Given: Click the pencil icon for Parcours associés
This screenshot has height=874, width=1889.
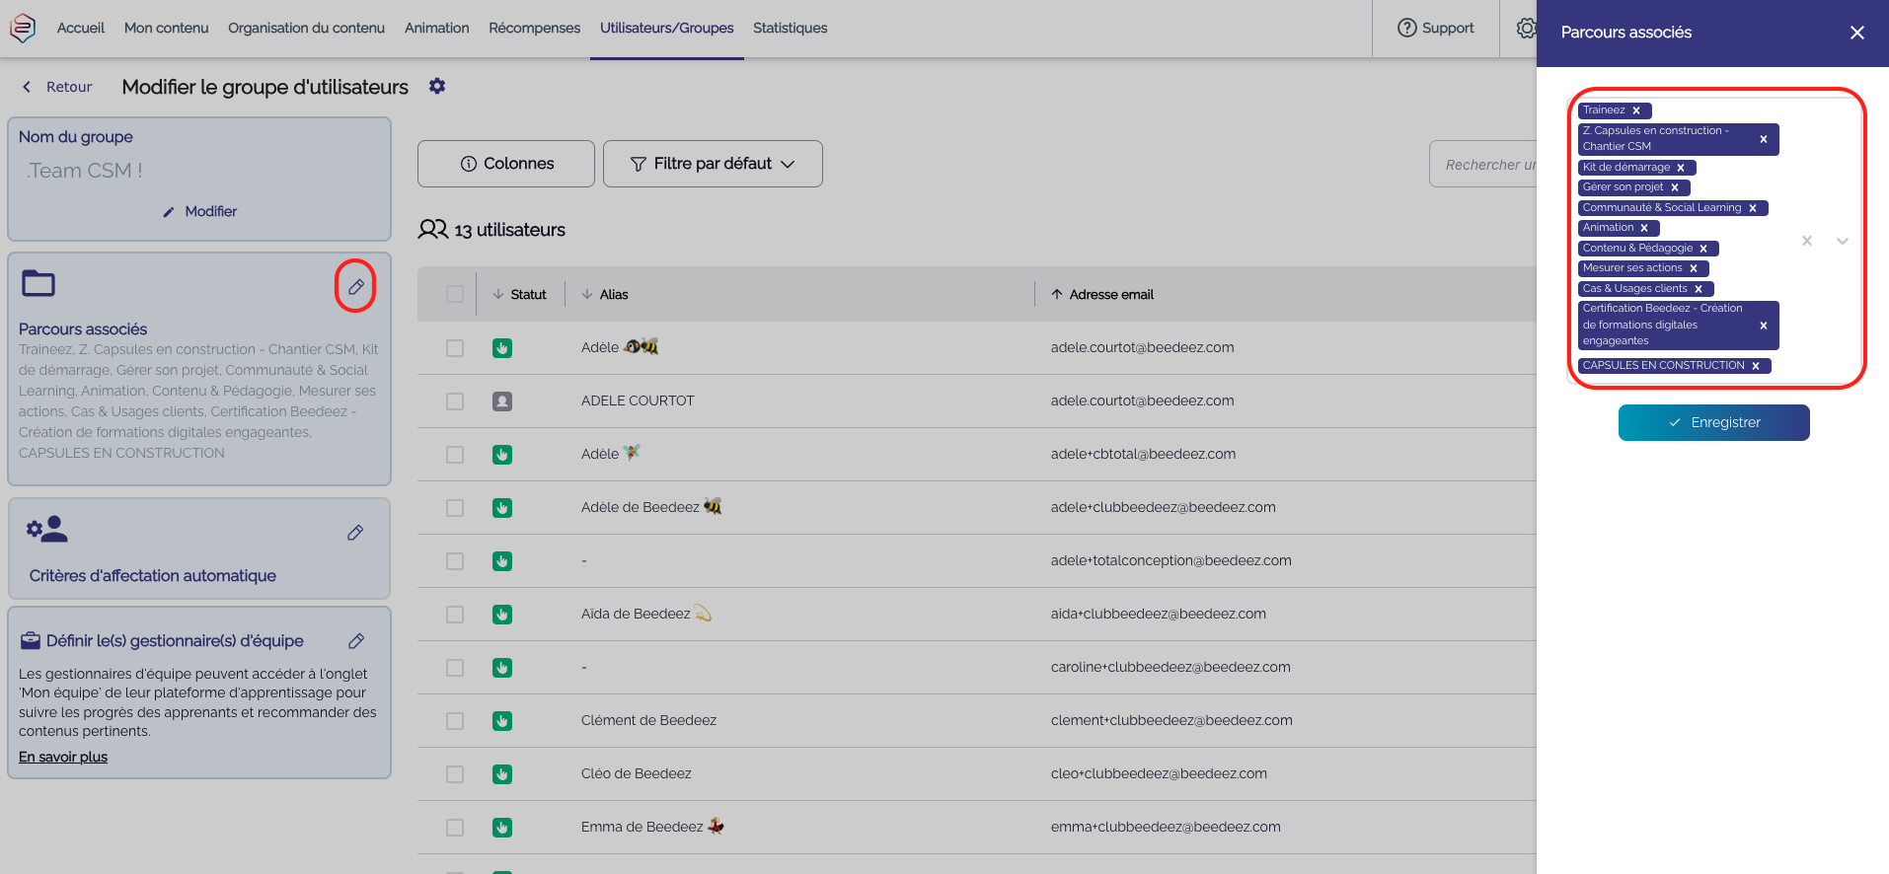Looking at the screenshot, I should 355,287.
